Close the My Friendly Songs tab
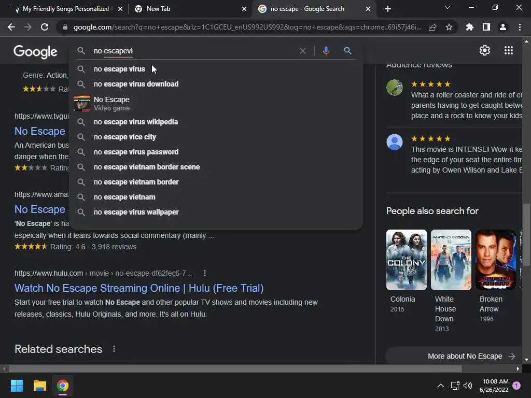 tap(120, 9)
